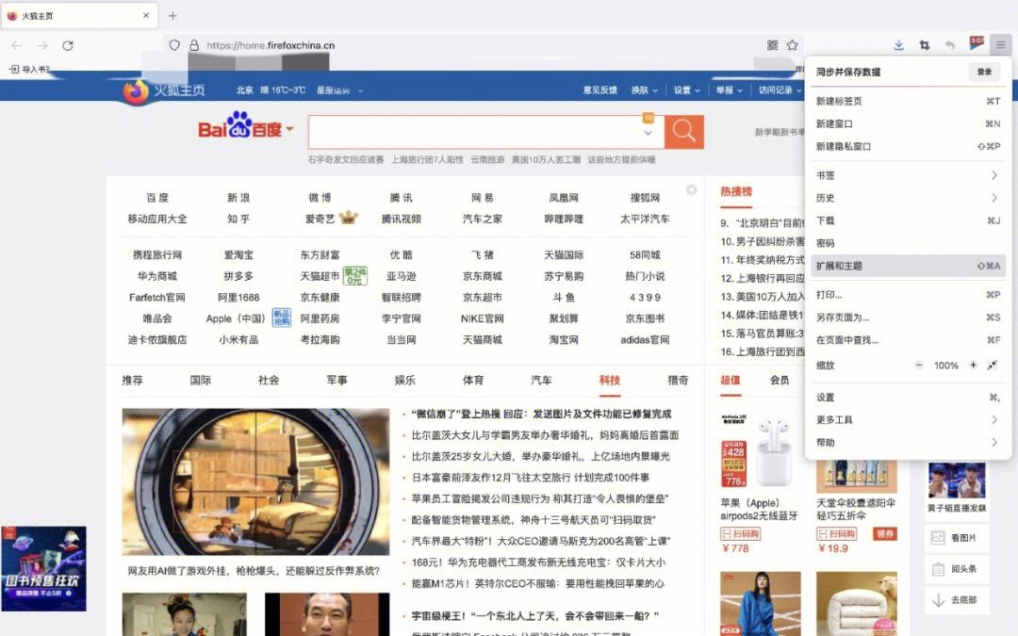Toggle tracking protection via the shield icon

coord(173,44)
